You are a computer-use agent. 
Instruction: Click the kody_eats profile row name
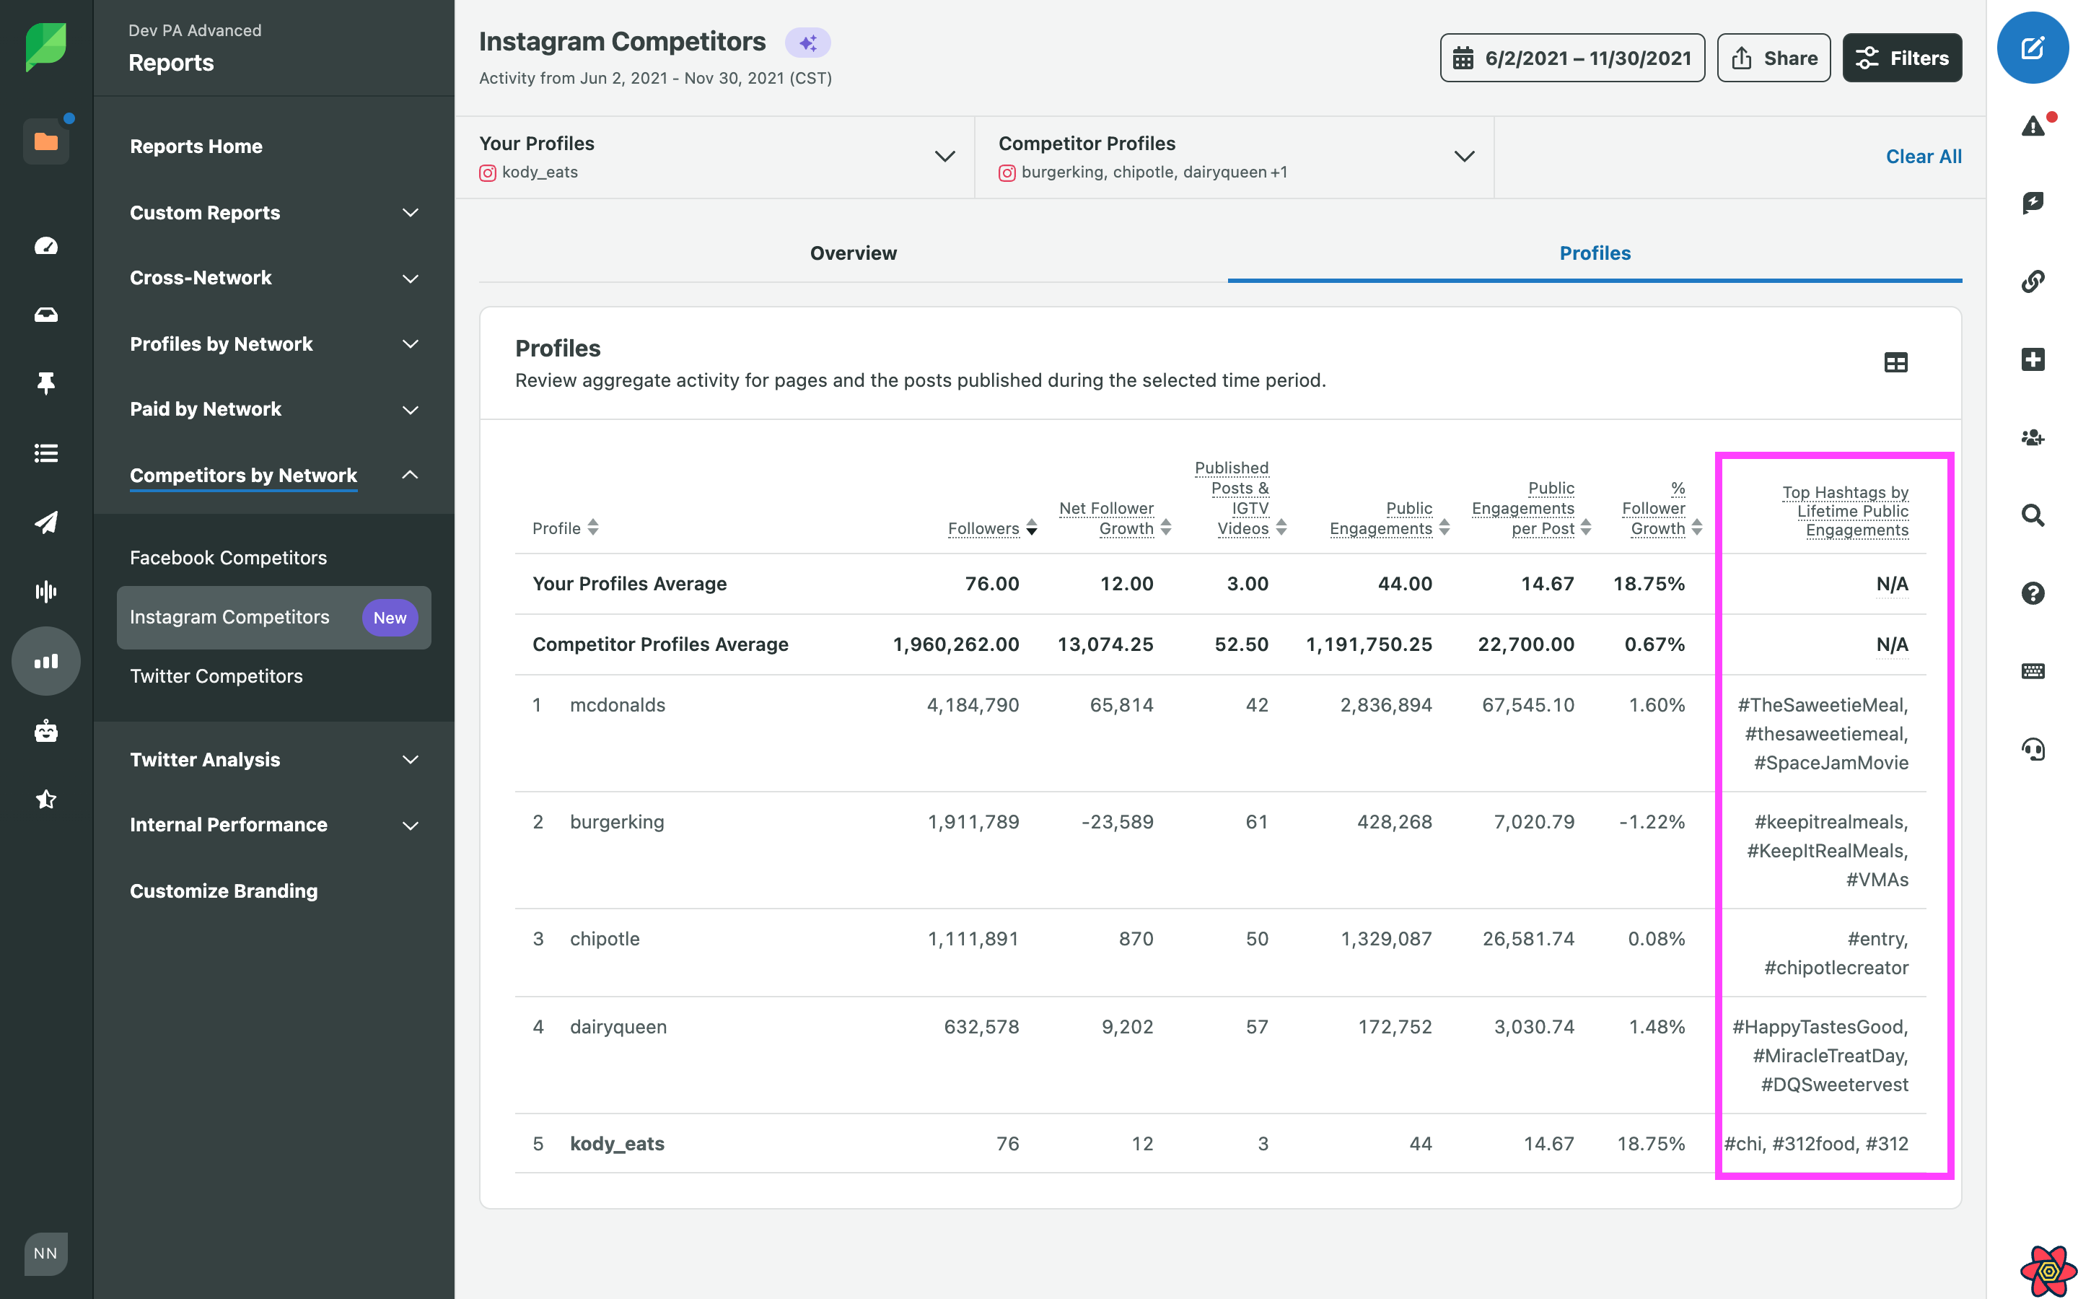pos(616,1144)
